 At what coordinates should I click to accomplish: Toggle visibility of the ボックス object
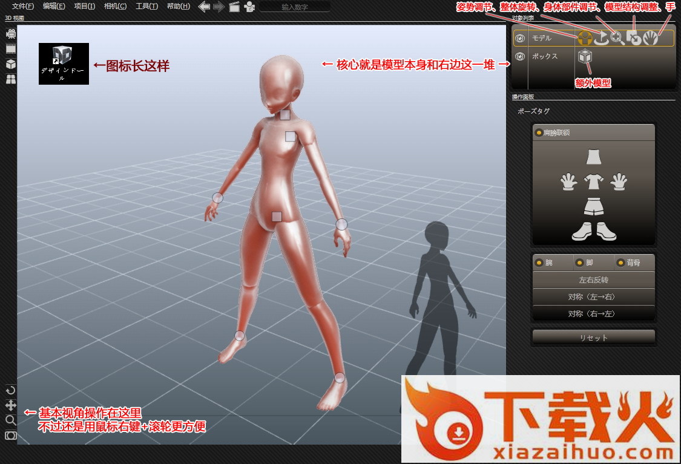[519, 56]
